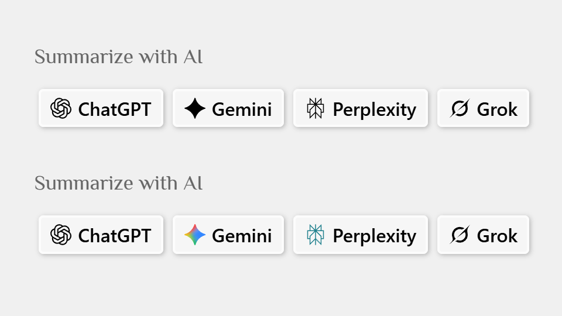Viewport: 562px width, 316px height.
Task: Click the Grok slash-circle icon in upper row
Action: [460, 109]
